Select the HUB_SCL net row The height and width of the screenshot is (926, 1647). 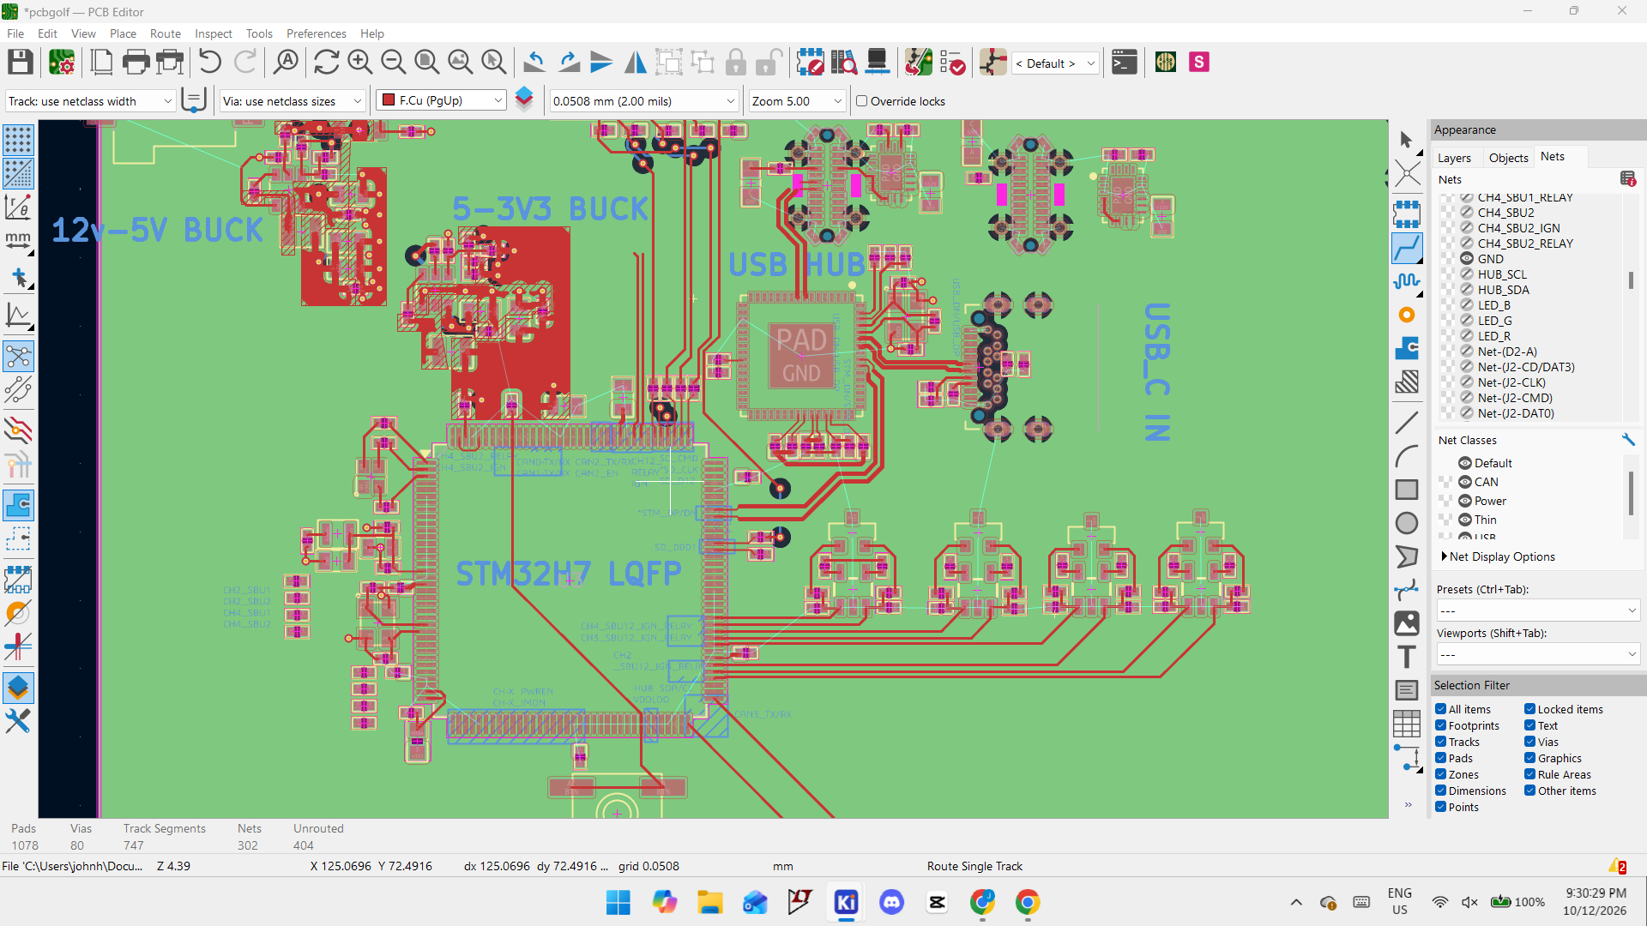pyautogui.click(x=1502, y=274)
